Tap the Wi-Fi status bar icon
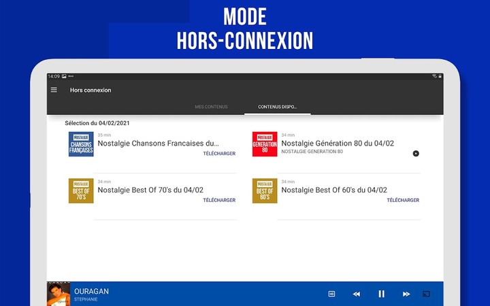The image size is (490, 306). pyautogui.click(x=434, y=76)
